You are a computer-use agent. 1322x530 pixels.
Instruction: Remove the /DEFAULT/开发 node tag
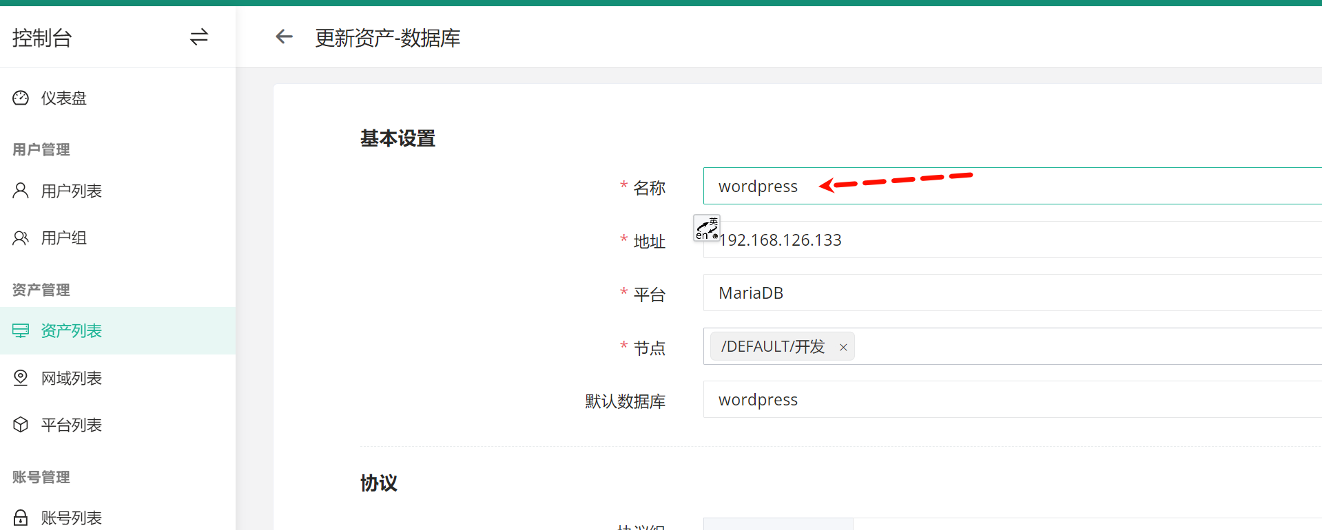tap(843, 348)
